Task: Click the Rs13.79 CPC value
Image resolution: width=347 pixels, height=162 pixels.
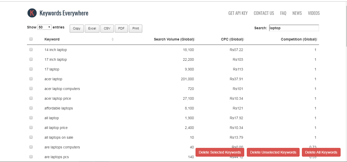Action: [x=236, y=137]
